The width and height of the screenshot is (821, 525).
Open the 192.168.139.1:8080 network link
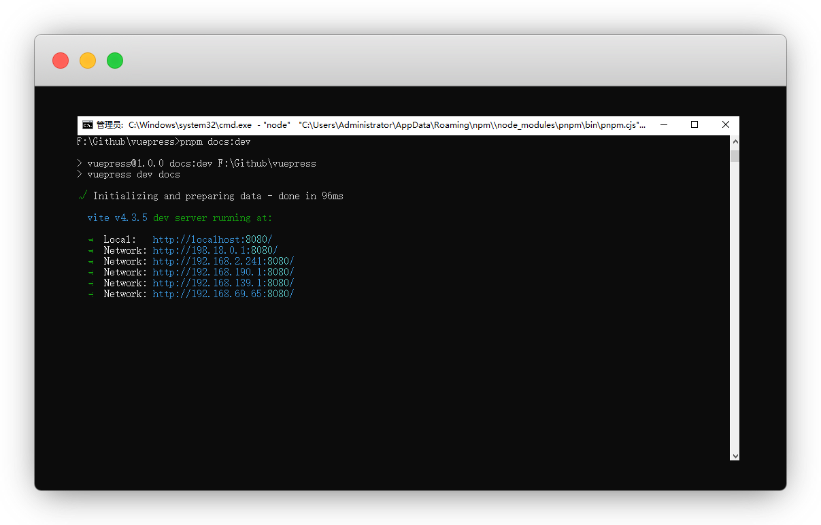[223, 283]
